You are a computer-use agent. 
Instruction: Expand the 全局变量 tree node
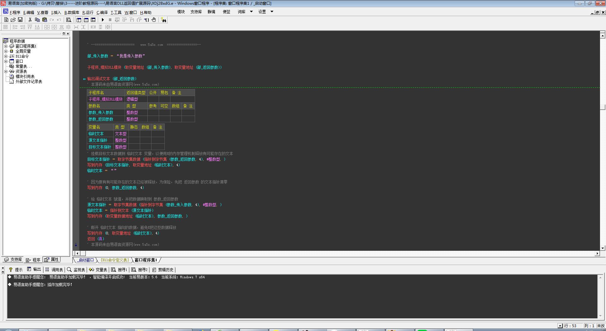[6, 51]
